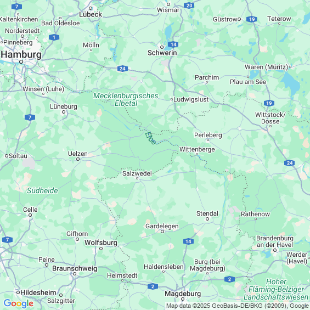Click the A14 highway shield near Schwerin

pyautogui.click(x=173, y=44)
